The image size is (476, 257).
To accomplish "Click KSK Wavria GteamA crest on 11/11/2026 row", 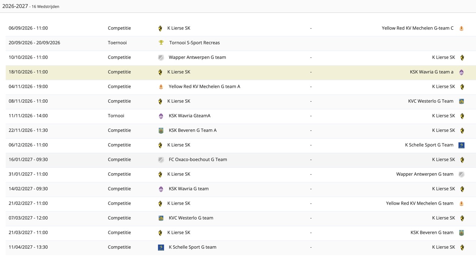I will (161, 116).
